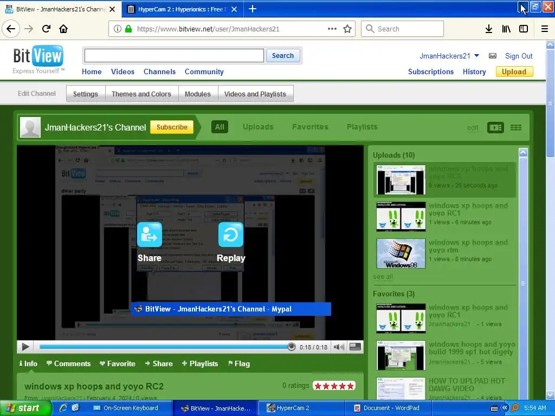Close the HyperCam 2 browser tab
Image resolution: width=555 pixels, height=416 pixels.
(234, 9)
